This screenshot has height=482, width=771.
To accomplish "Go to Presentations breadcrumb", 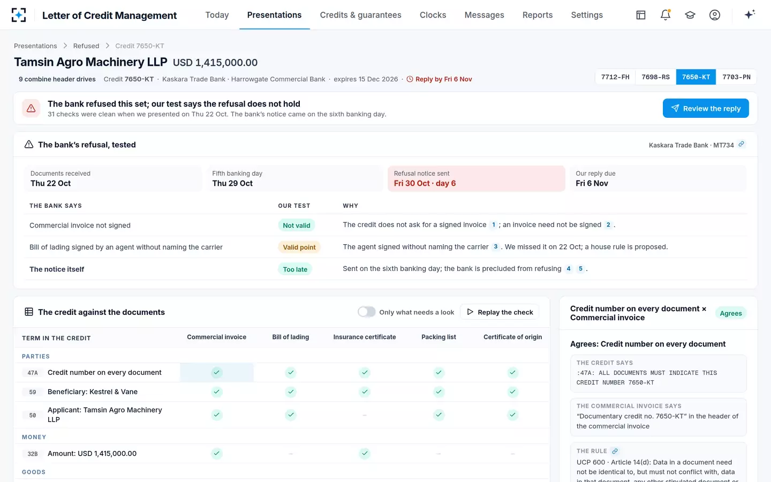I will [x=35, y=46].
